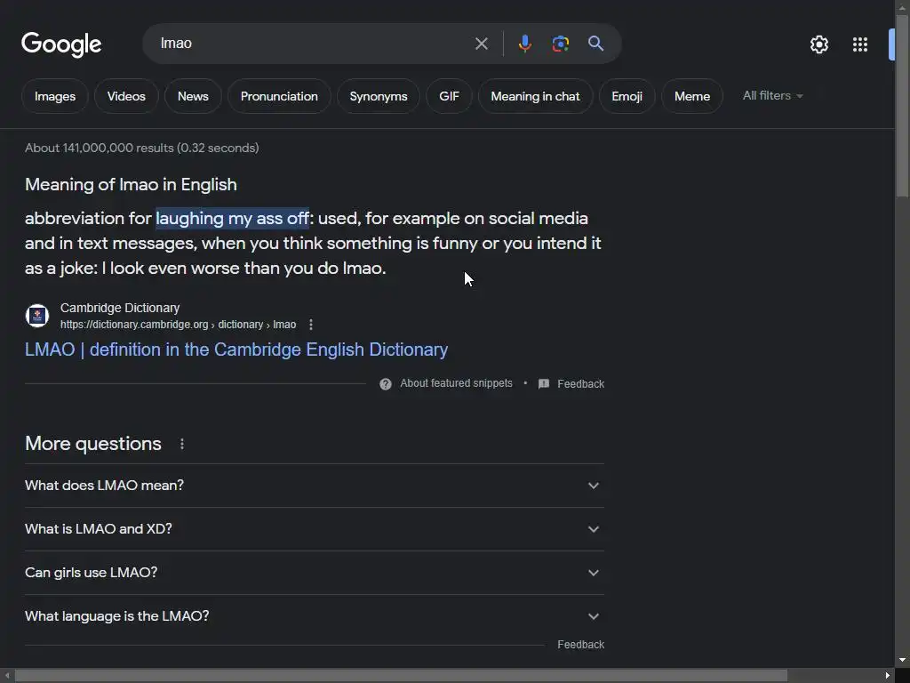Screen dimensions: 910x683
Task: Click the Google logo
Action: (61, 44)
